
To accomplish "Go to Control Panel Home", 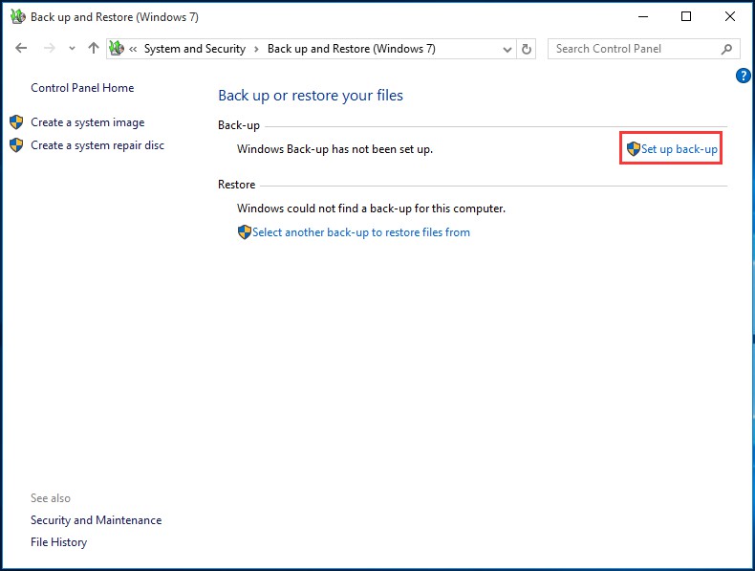I will pos(82,88).
